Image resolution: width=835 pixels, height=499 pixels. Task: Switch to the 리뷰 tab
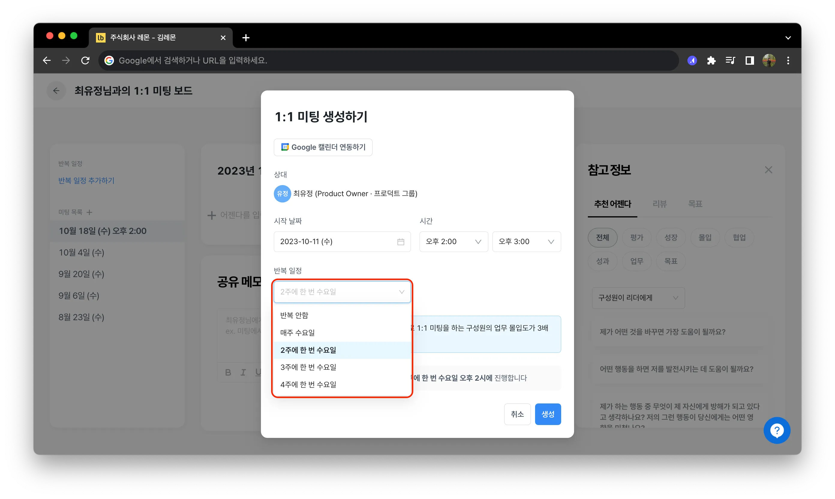pyautogui.click(x=660, y=204)
